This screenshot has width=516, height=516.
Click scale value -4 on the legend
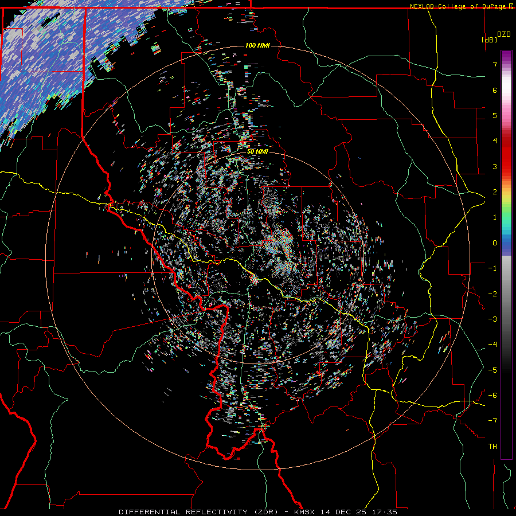pos(492,345)
